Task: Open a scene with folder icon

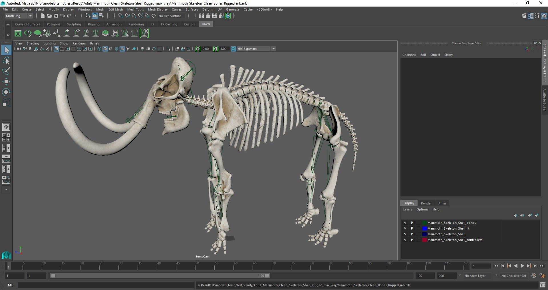Action: tap(49, 16)
